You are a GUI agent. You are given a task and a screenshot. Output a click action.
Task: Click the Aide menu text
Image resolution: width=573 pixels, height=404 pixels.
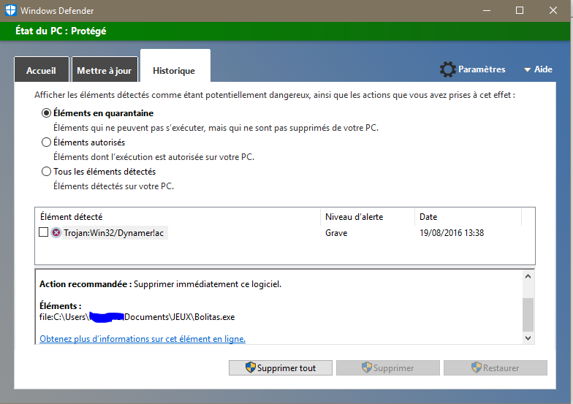coord(543,69)
